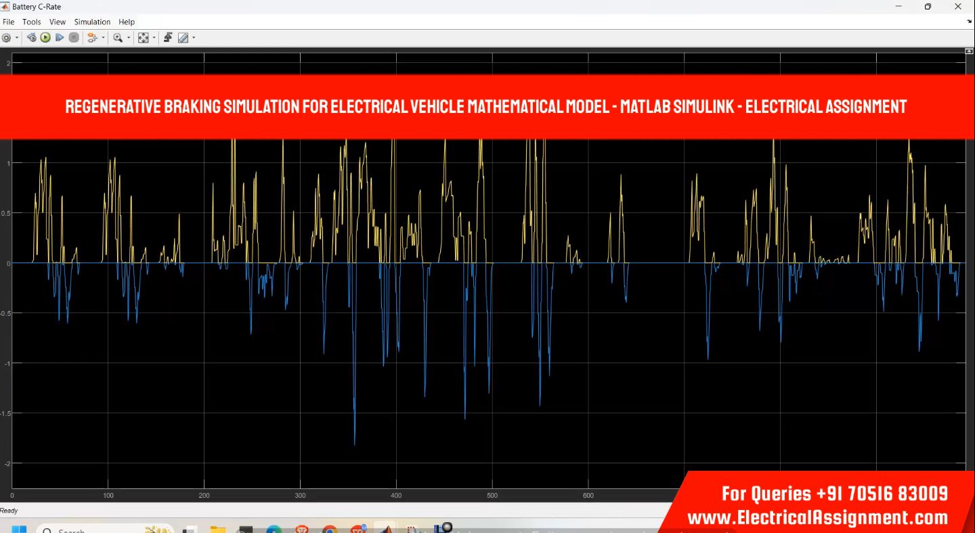This screenshot has width=975, height=533.
Task: Select the Zoom magnifier tool
Action: coord(118,38)
